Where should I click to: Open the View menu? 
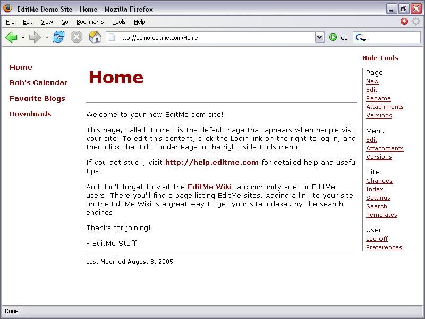click(47, 22)
